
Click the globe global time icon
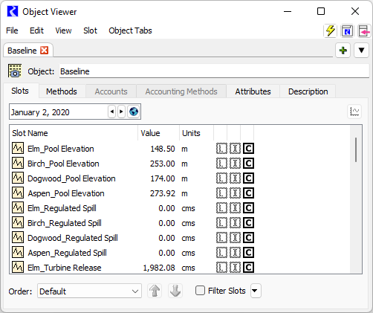click(134, 112)
